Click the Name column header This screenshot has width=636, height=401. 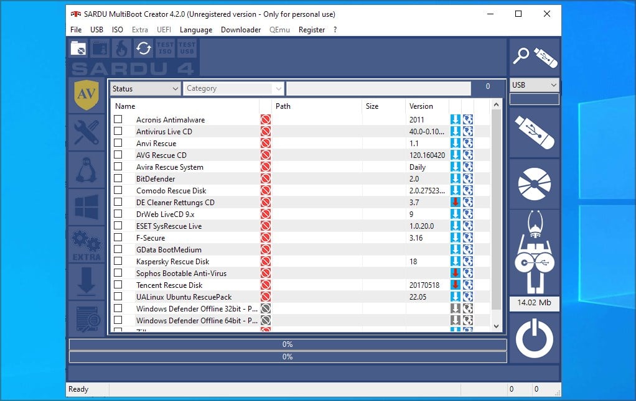(x=125, y=106)
